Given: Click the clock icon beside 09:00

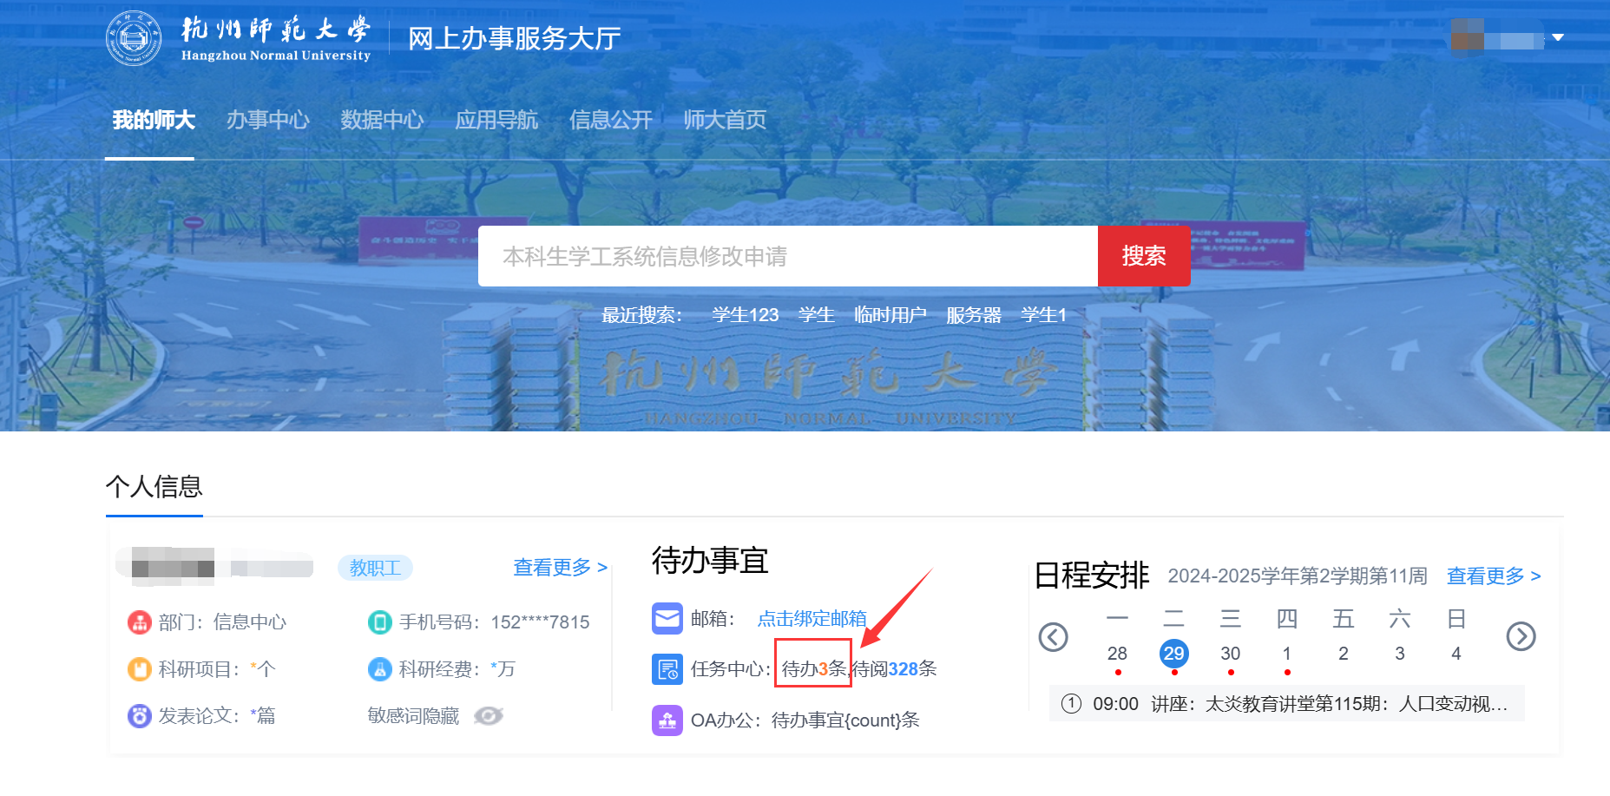Looking at the screenshot, I should click(1072, 704).
